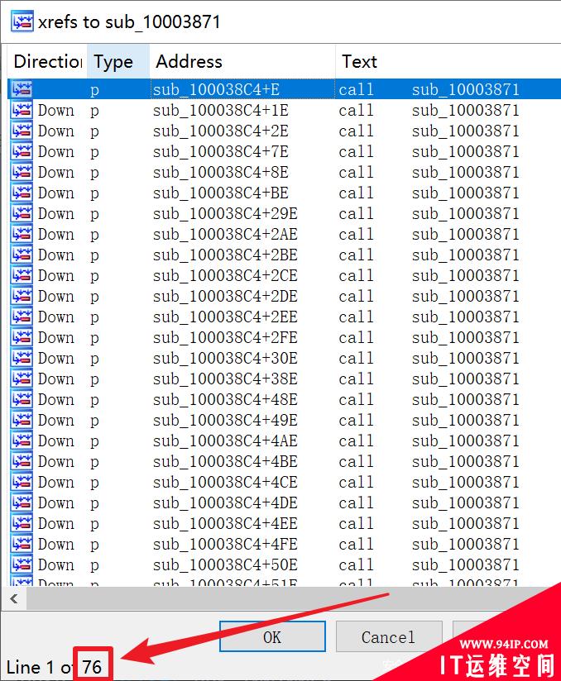Sort the list by Direction column header

click(x=46, y=62)
